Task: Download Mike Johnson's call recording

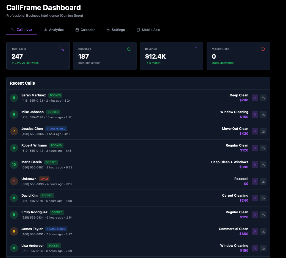Action: (x=263, y=114)
